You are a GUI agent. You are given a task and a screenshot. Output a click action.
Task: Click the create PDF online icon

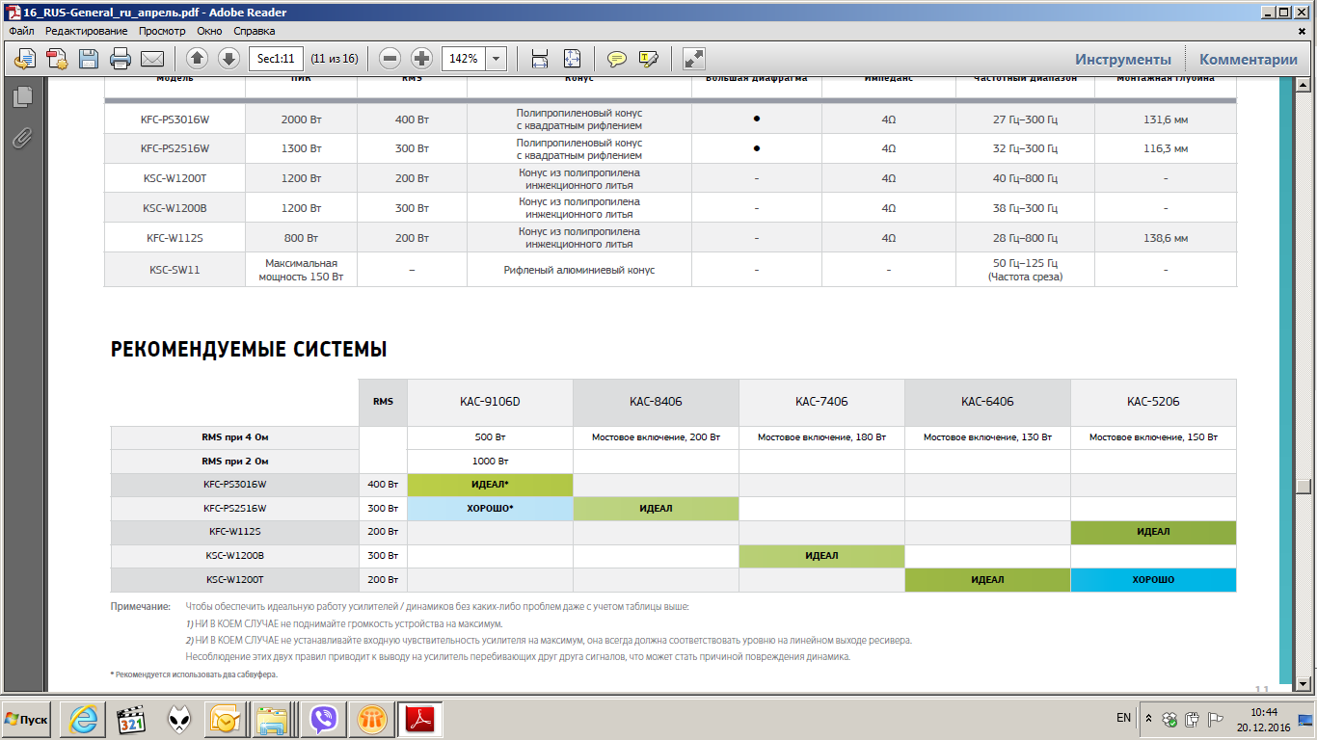click(x=57, y=59)
